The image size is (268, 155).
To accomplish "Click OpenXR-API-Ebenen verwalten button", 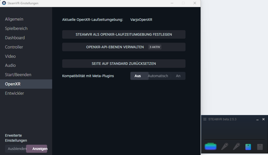I will coord(124,47).
